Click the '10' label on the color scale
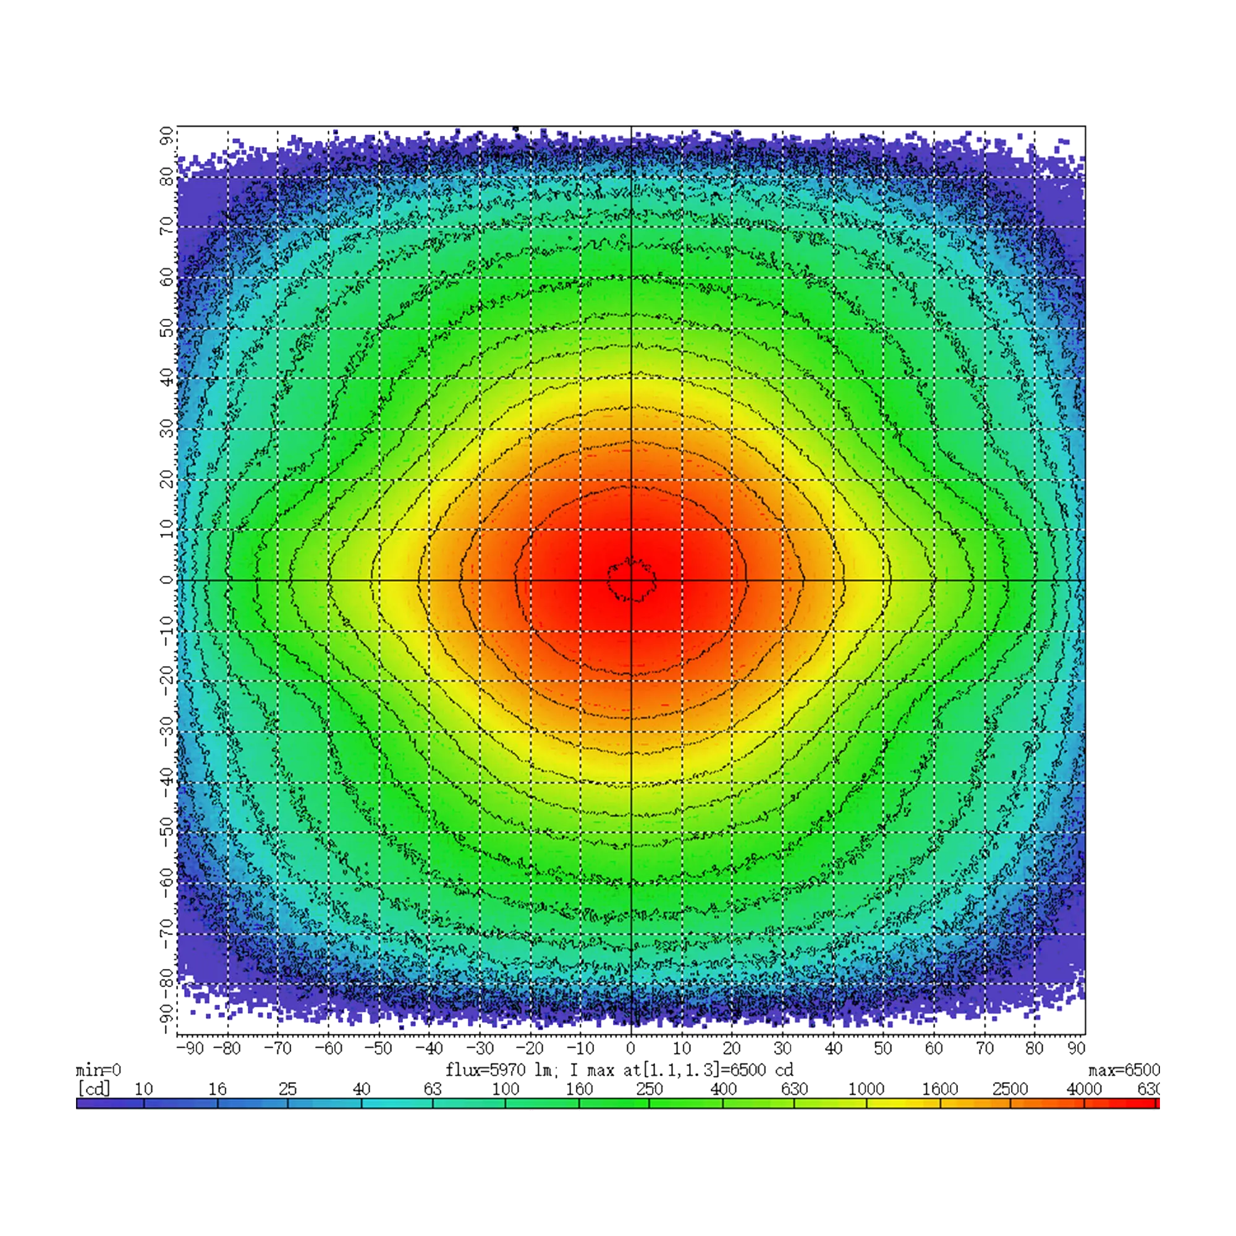1236x1236 pixels. tap(143, 1089)
